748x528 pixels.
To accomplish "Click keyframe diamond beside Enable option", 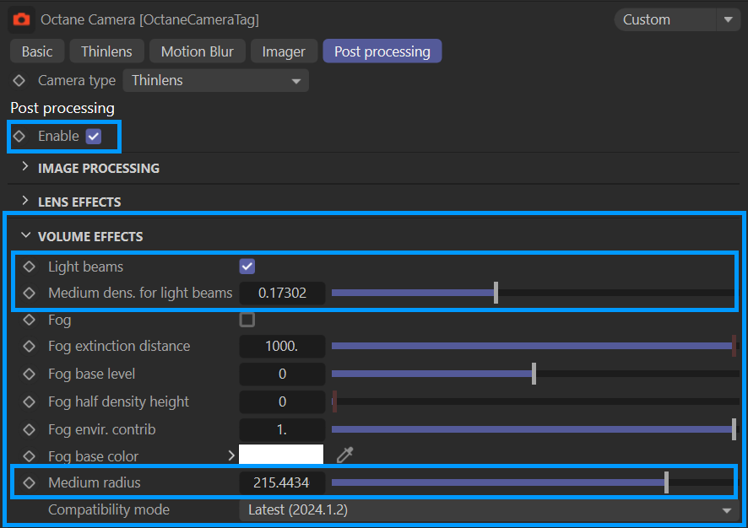I will pyautogui.click(x=19, y=136).
